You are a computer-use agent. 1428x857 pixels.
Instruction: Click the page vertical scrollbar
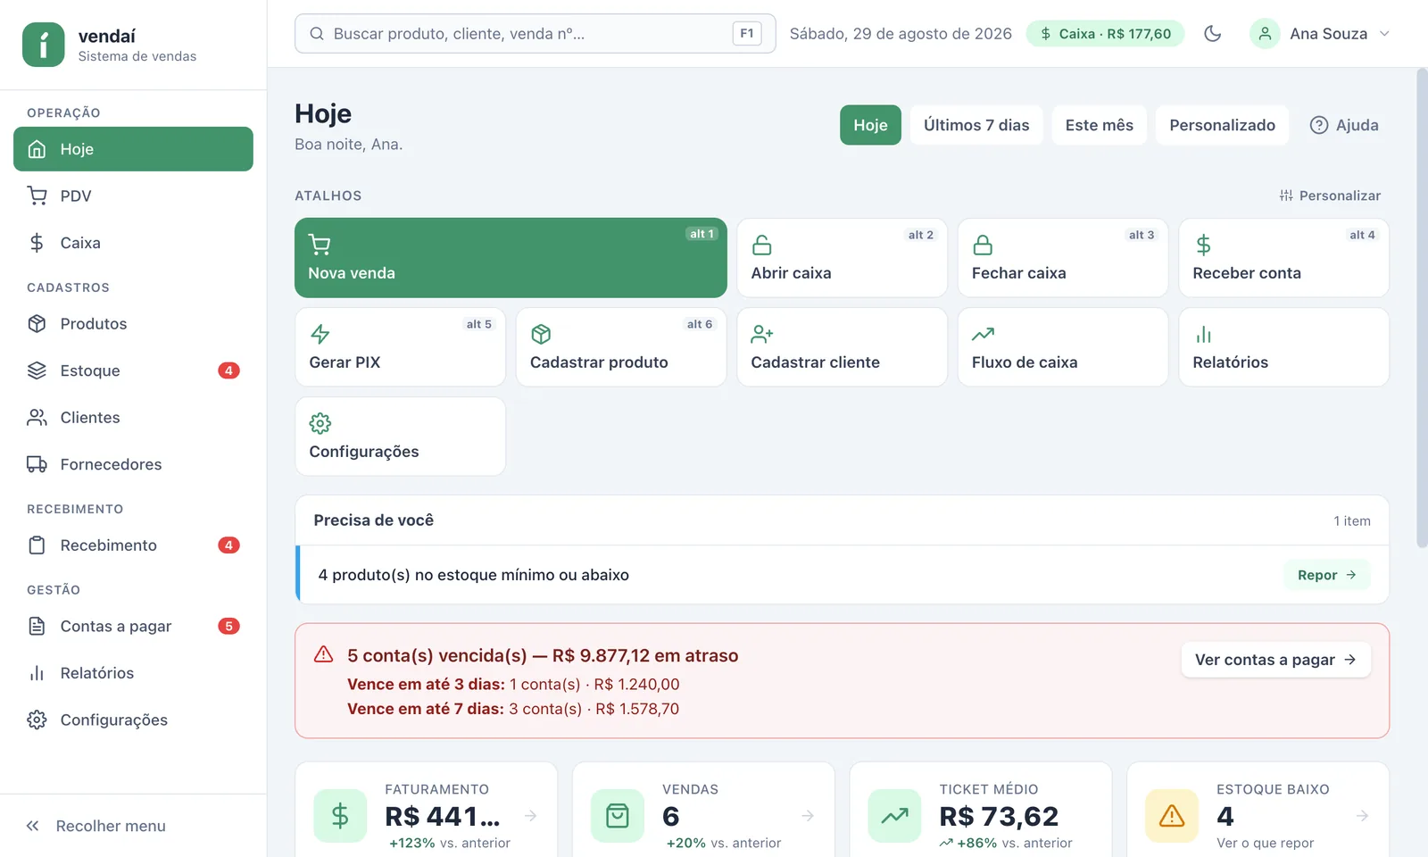pyautogui.click(x=1422, y=308)
